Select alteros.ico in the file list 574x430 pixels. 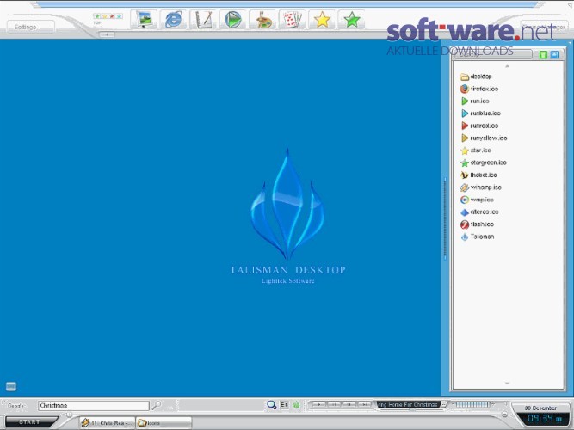[479, 212]
